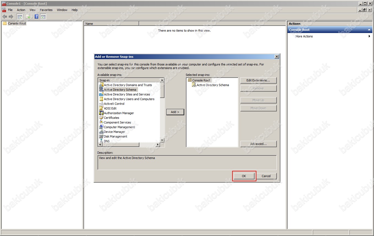Expand the More Actions submenu arrow
Viewport: 374px width, 236px height.
pos(369,36)
